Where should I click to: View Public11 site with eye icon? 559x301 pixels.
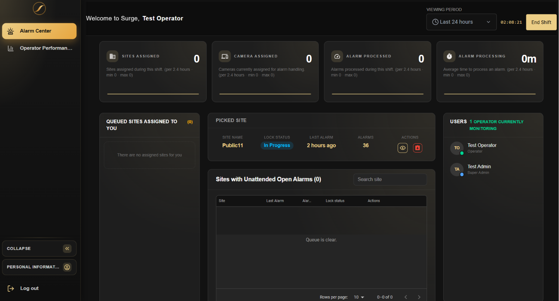402,148
